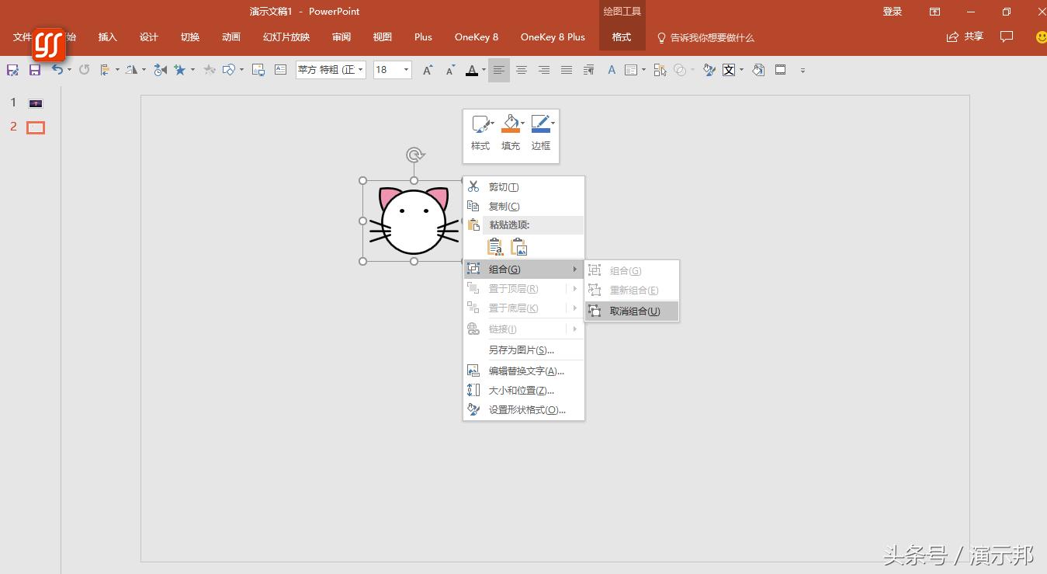Open the font name dropdown
Image resolution: width=1047 pixels, height=574 pixels.
point(361,70)
